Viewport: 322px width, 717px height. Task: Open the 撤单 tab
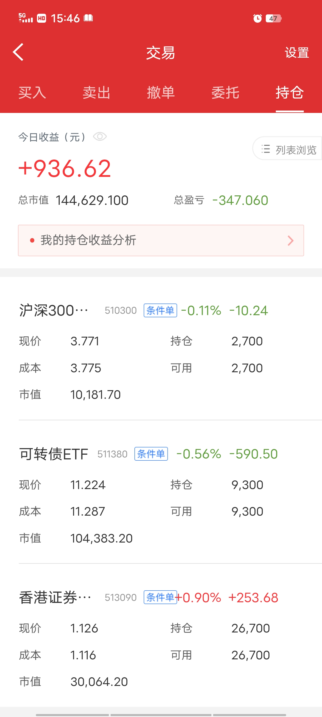(161, 93)
